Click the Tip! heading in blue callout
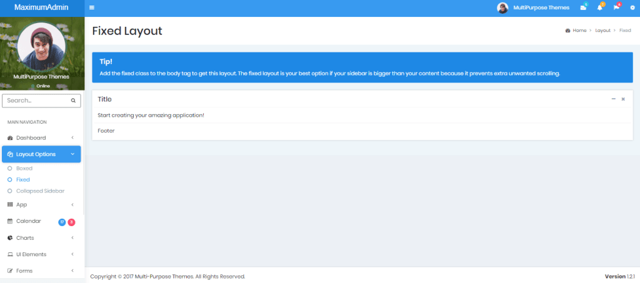640x283 pixels. [106, 62]
